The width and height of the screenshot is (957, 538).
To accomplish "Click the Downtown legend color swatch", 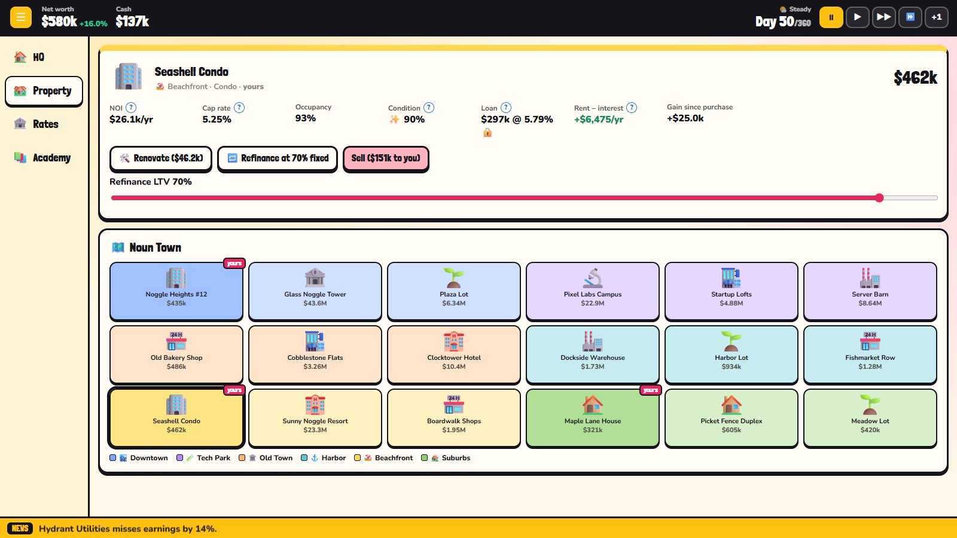I will [113, 458].
